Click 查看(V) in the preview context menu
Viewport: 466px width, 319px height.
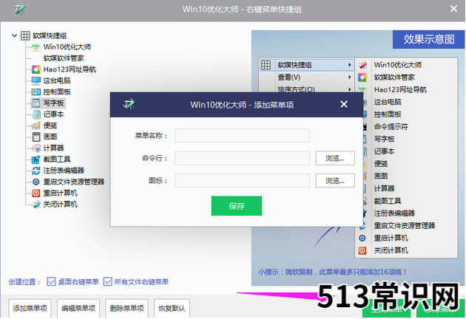pos(289,78)
